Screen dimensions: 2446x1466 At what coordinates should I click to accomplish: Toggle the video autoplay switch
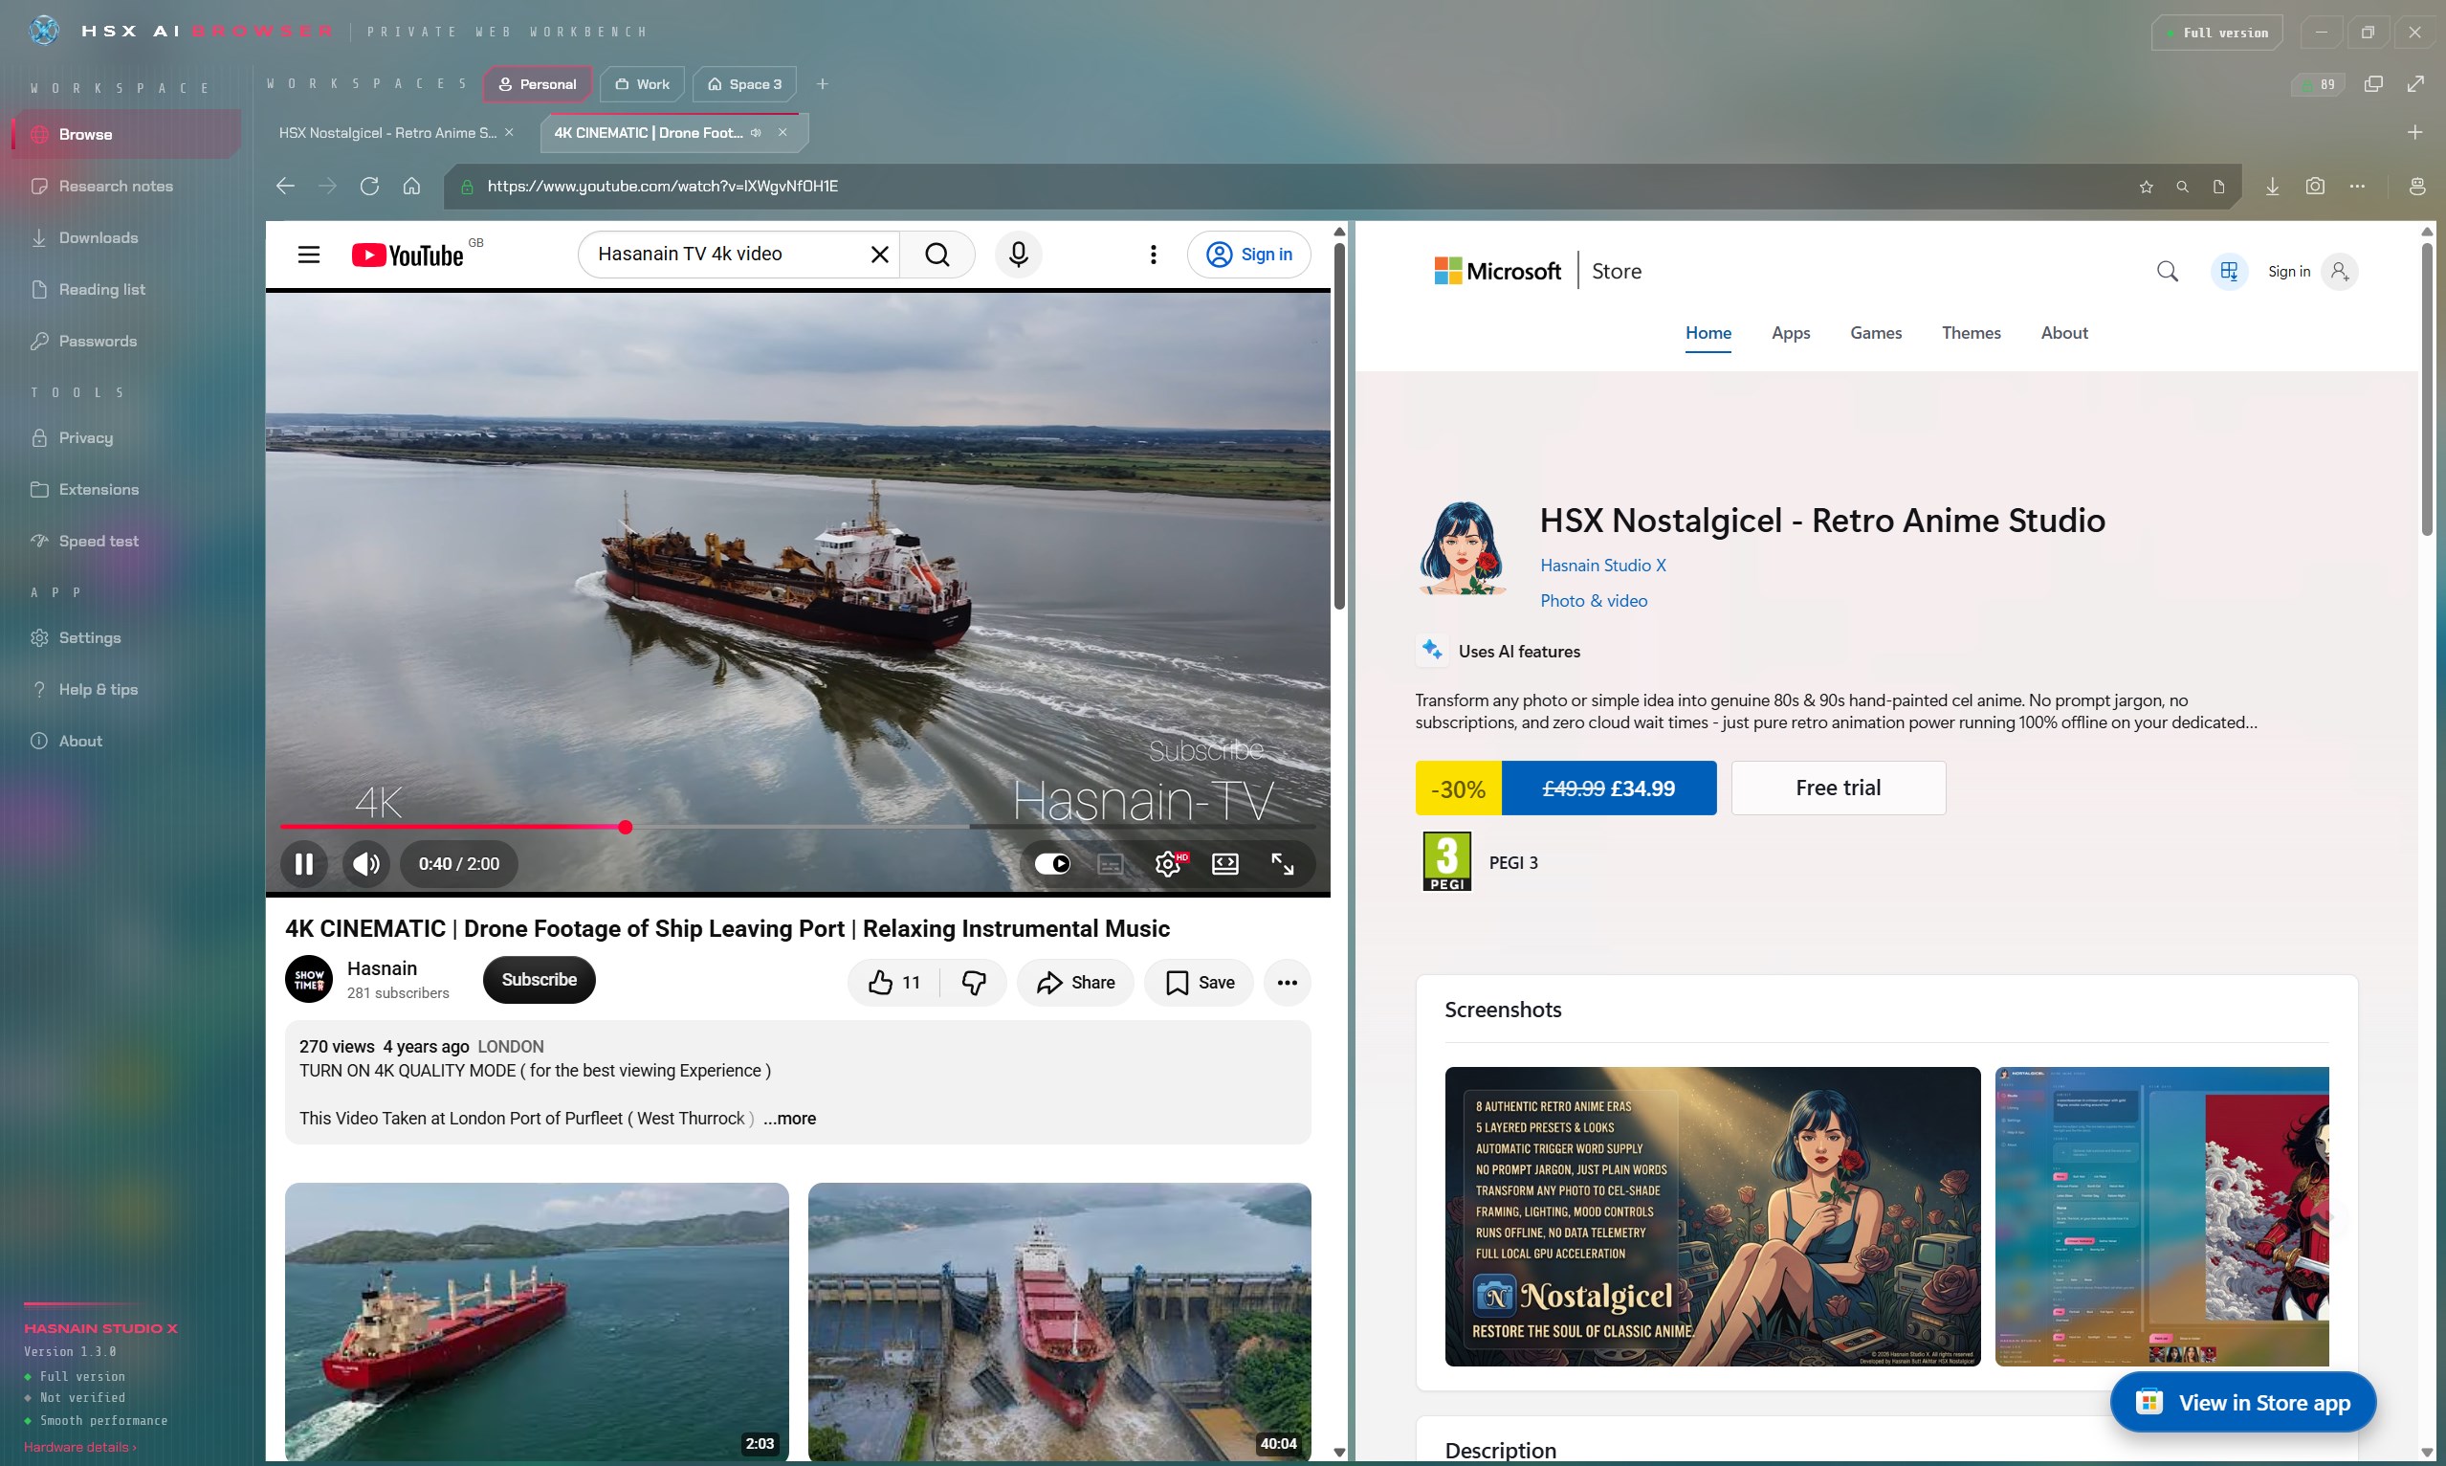[x=1051, y=863]
